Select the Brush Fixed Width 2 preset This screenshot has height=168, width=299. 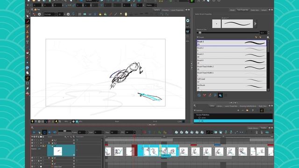coord(232,68)
